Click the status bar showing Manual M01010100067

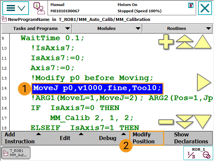65,8
